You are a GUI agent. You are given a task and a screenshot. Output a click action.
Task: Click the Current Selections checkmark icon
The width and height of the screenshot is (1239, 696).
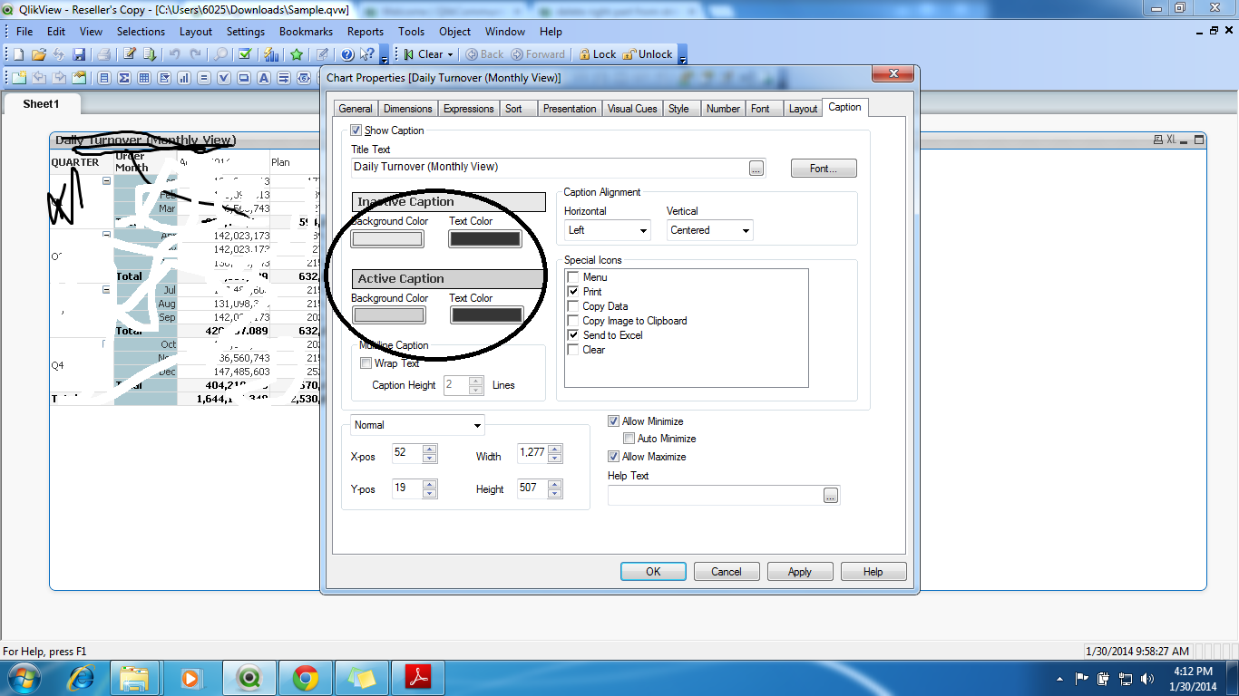click(245, 54)
